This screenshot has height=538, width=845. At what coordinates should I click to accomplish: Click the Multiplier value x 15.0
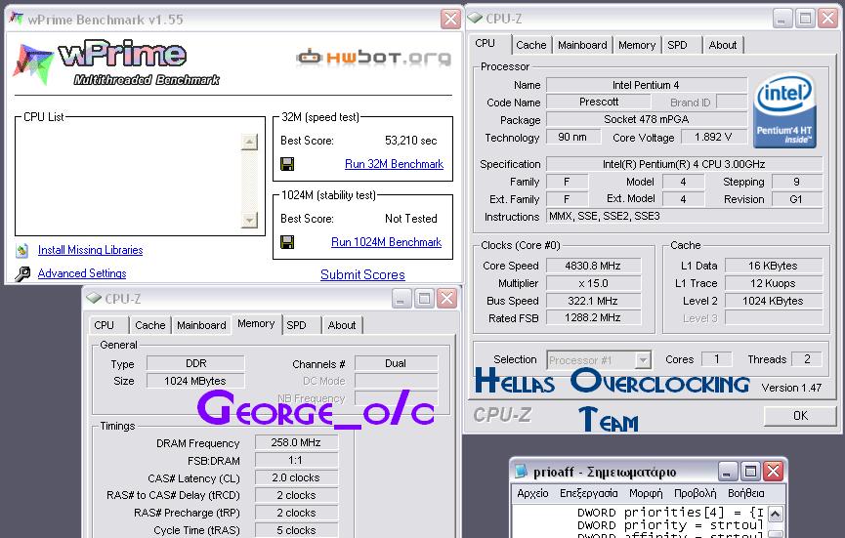tap(593, 283)
